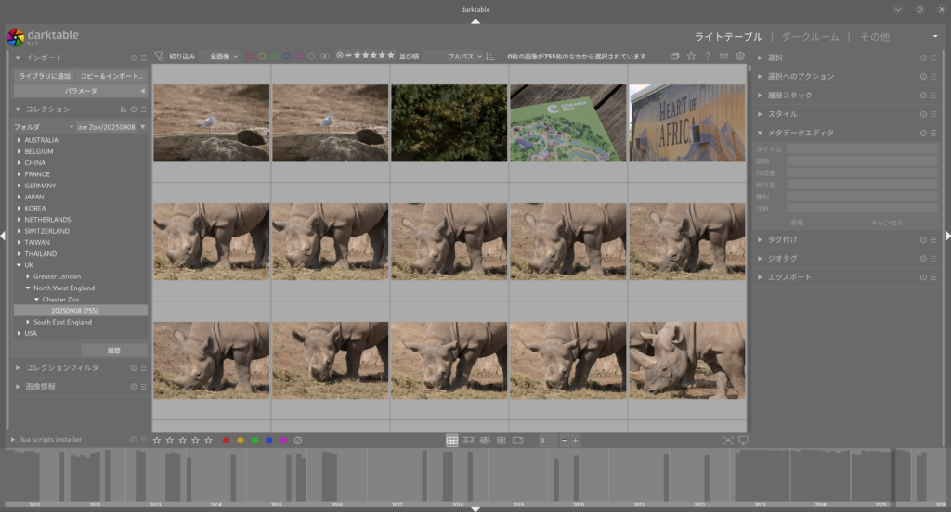
Task: Apply the green color label in bottom toolbar
Action: 254,441
